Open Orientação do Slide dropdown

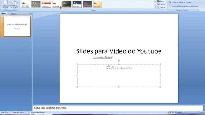[x=14, y=4]
